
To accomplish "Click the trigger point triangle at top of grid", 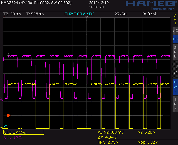I will tap(86, 17).
